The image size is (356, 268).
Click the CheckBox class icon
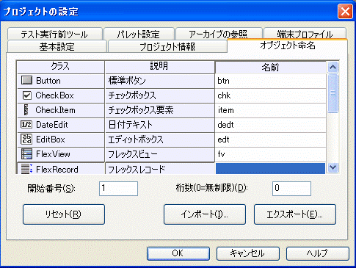26,95
